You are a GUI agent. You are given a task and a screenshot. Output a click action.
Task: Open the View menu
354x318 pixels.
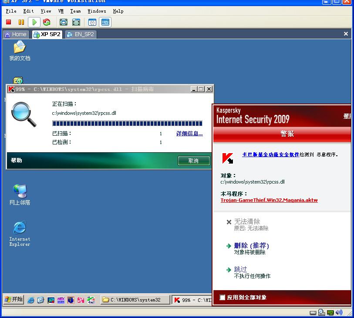(46, 11)
